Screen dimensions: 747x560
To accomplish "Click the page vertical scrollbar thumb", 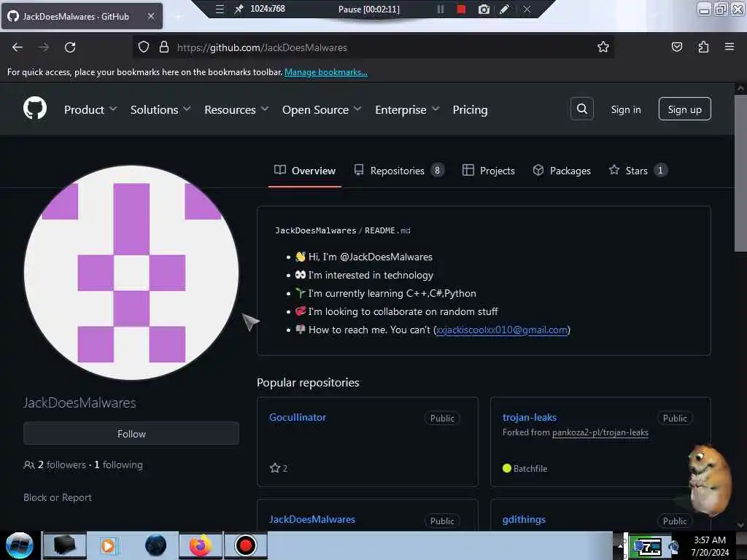I will 740,174.
